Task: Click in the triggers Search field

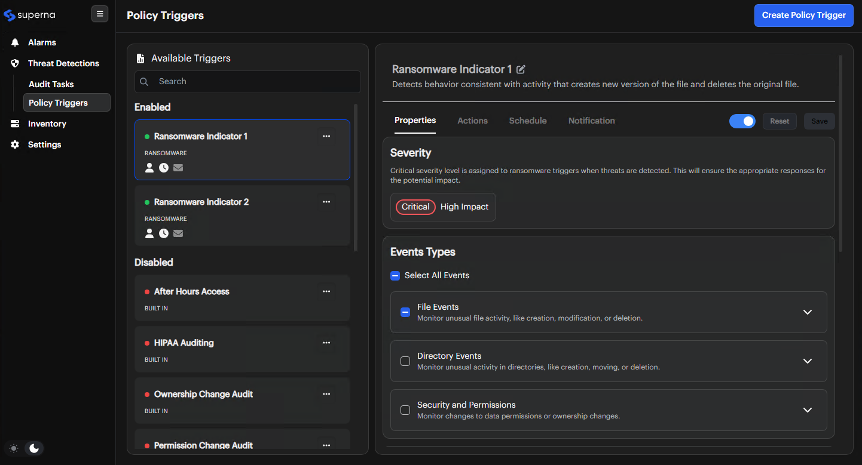Action: pos(247,82)
